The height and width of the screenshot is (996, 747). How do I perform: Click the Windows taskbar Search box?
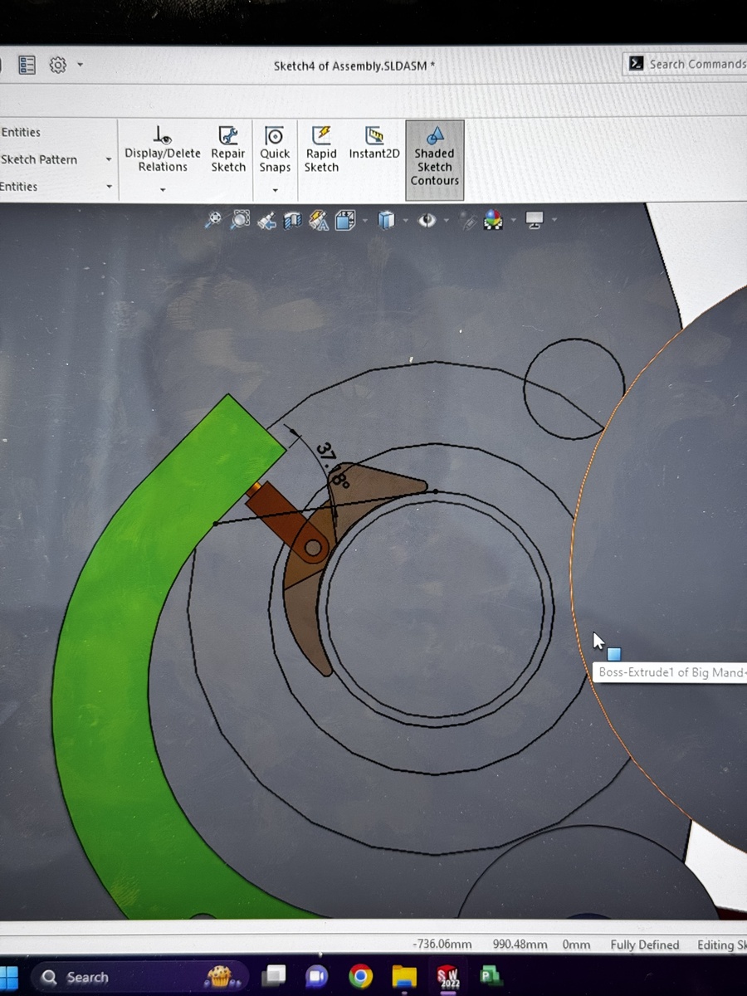point(87,977)
